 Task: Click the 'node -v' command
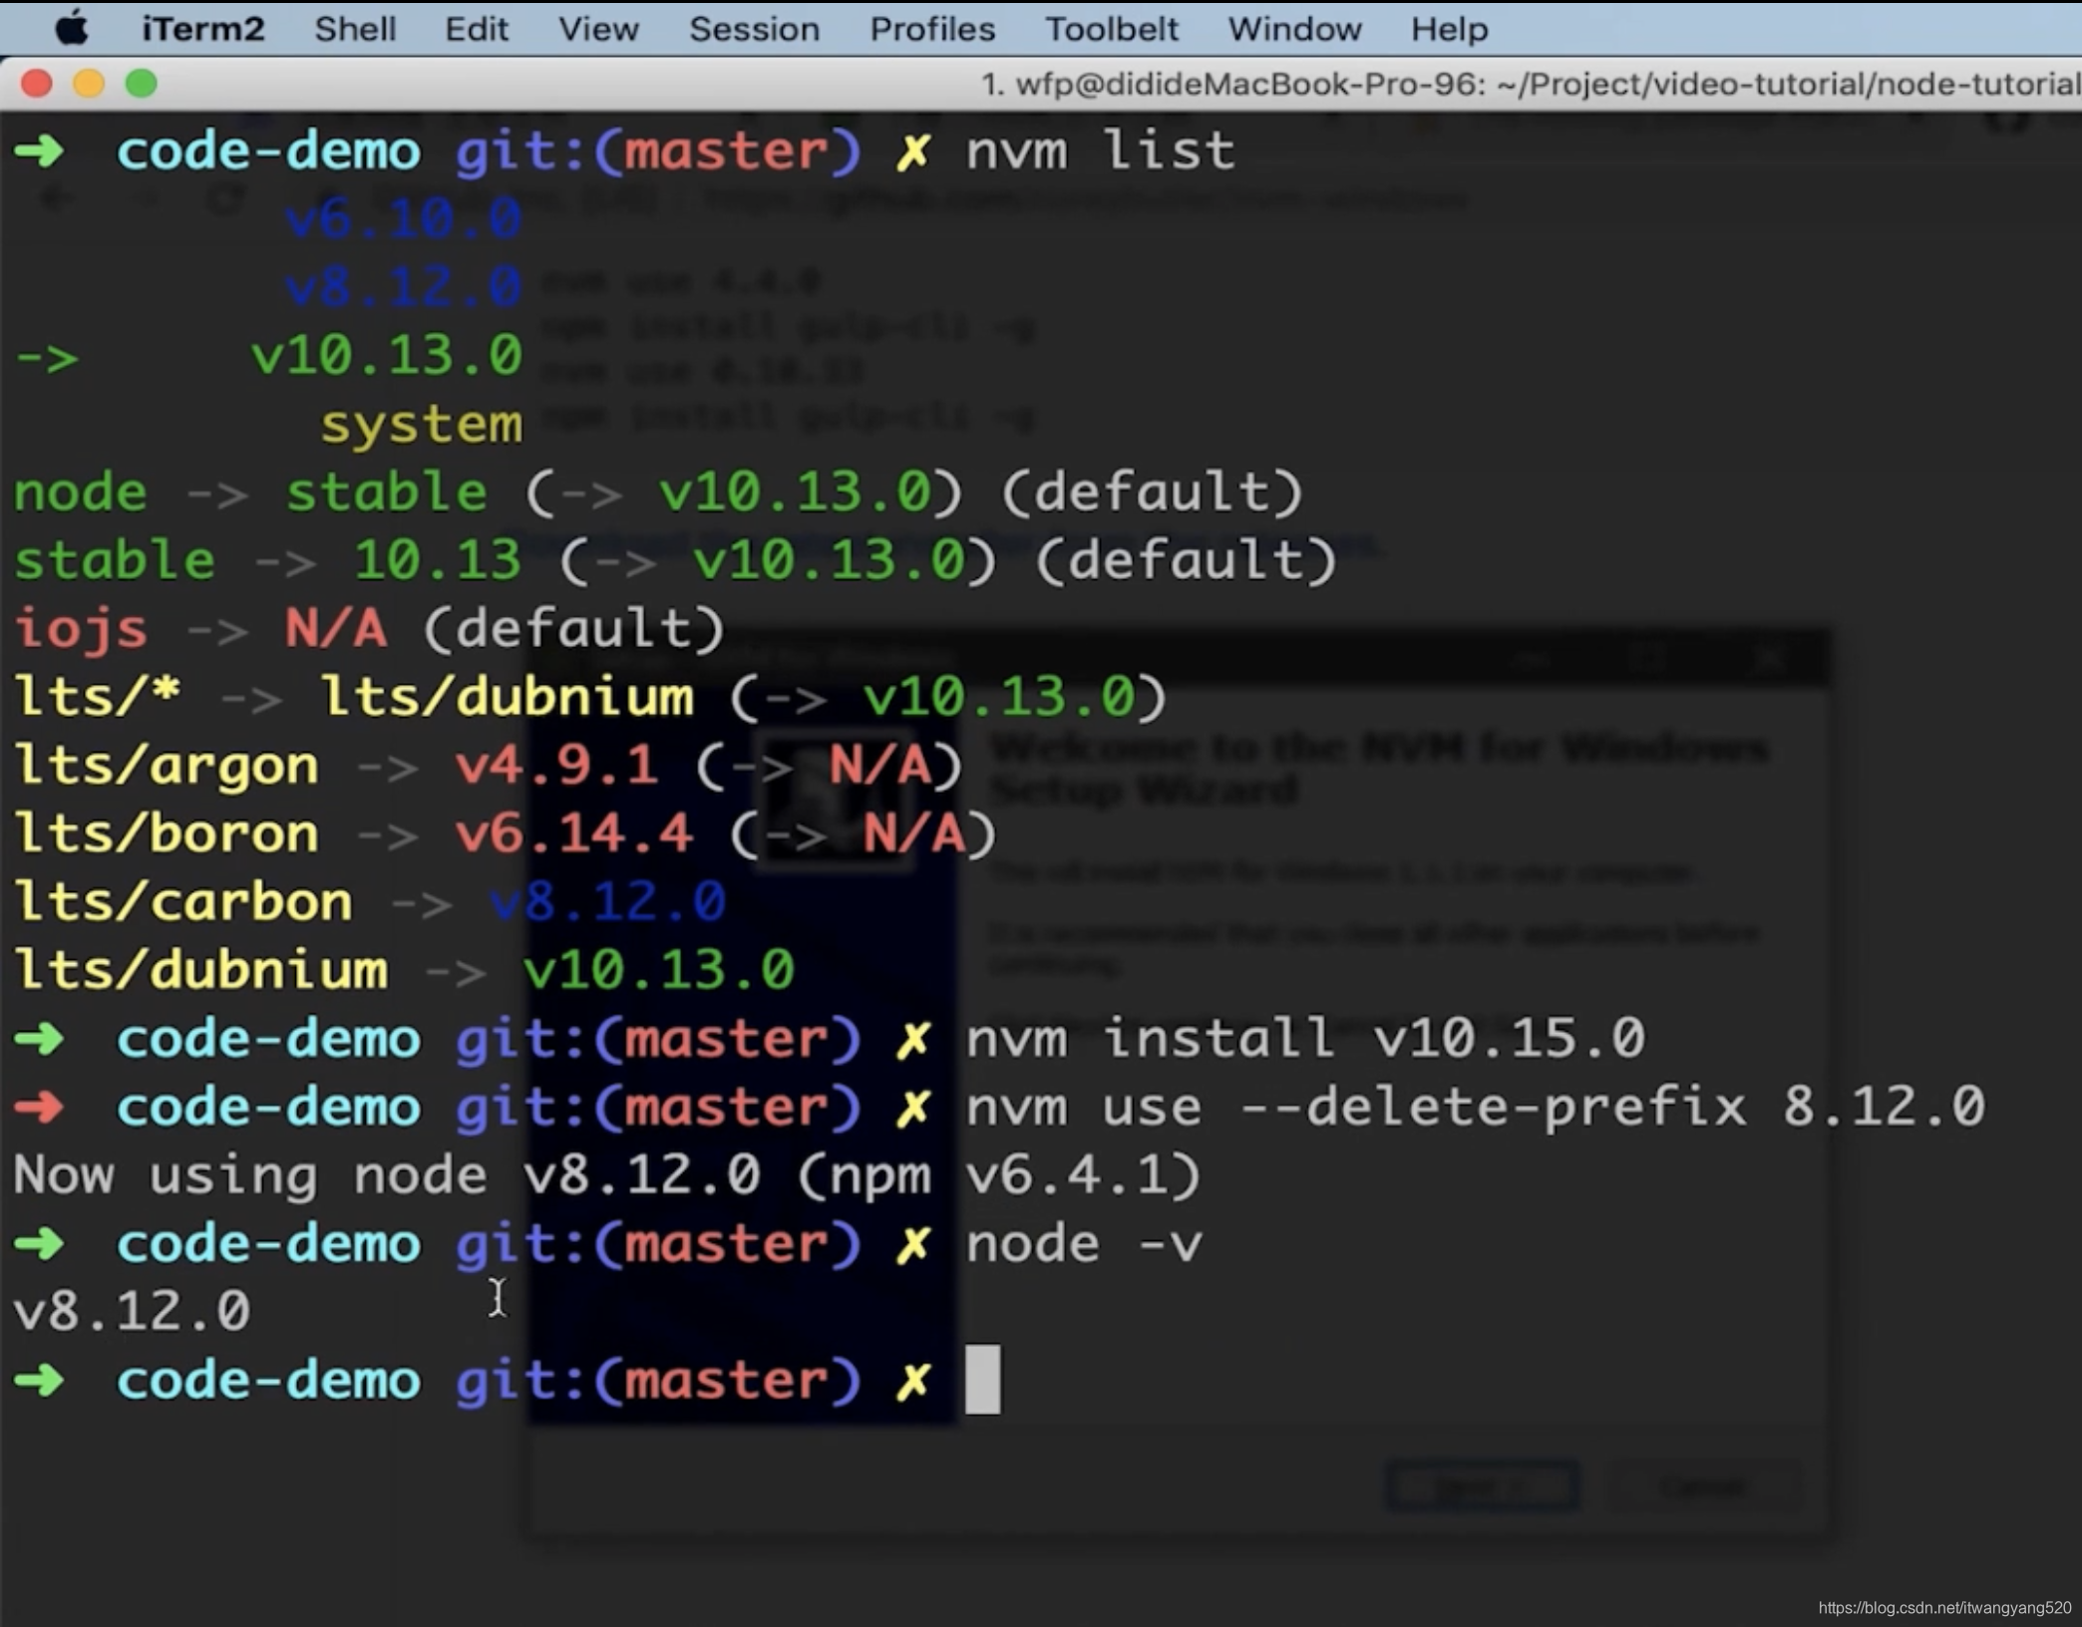tap(1084, 1244)
